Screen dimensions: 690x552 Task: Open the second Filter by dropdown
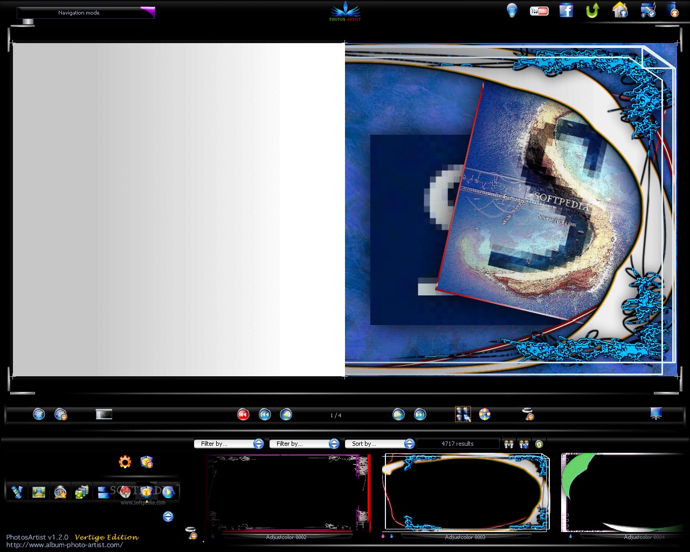point(304,444)
